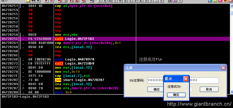The width and height of the screenshot is (233, 108).
Task: Select the cmp [local.7],esi instruction
Action: click(x=72, y=76)
